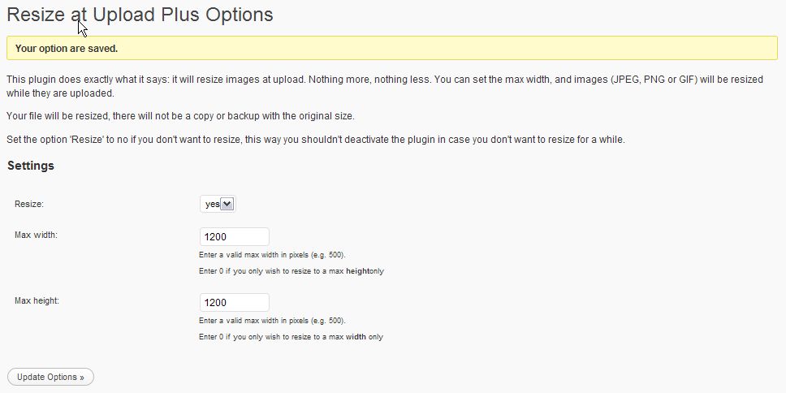The width and height of the screenshot is (786, 393).
Task: Click the 'Max width:' field label
Action: pos(36,234)
